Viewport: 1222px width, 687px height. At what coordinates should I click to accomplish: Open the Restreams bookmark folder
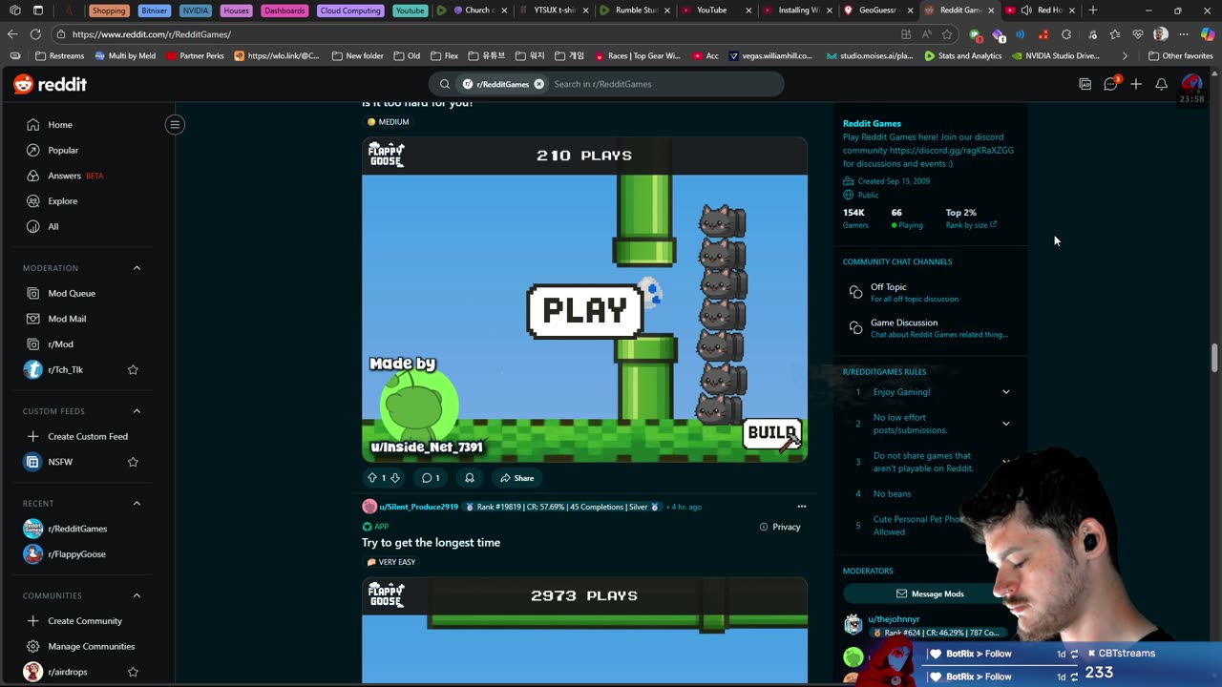click(x=60, y=55)
